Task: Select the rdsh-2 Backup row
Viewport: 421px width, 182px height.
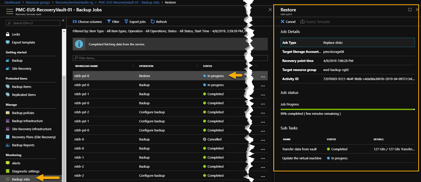Action: pos(170,166)
